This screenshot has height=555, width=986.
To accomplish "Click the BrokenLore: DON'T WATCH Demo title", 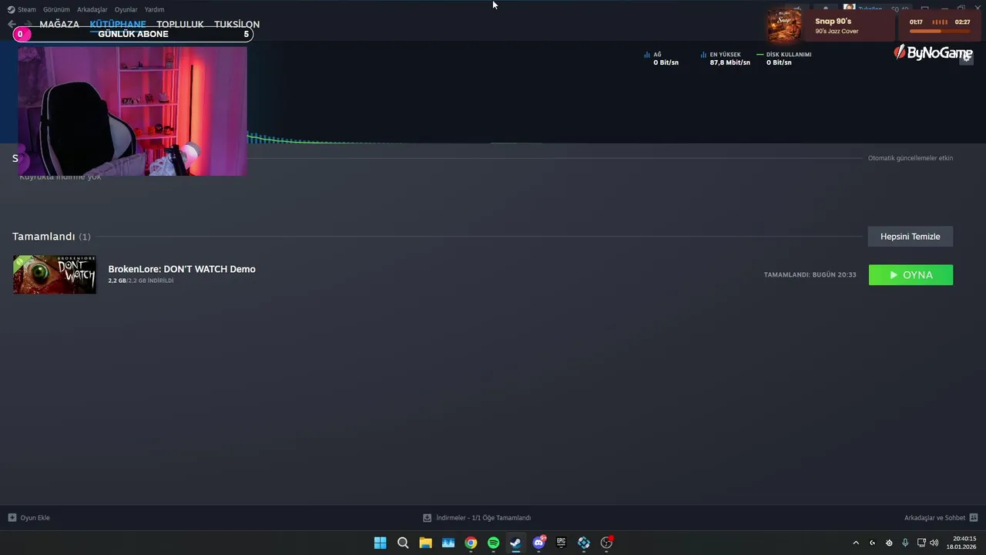I will (182, 269).
